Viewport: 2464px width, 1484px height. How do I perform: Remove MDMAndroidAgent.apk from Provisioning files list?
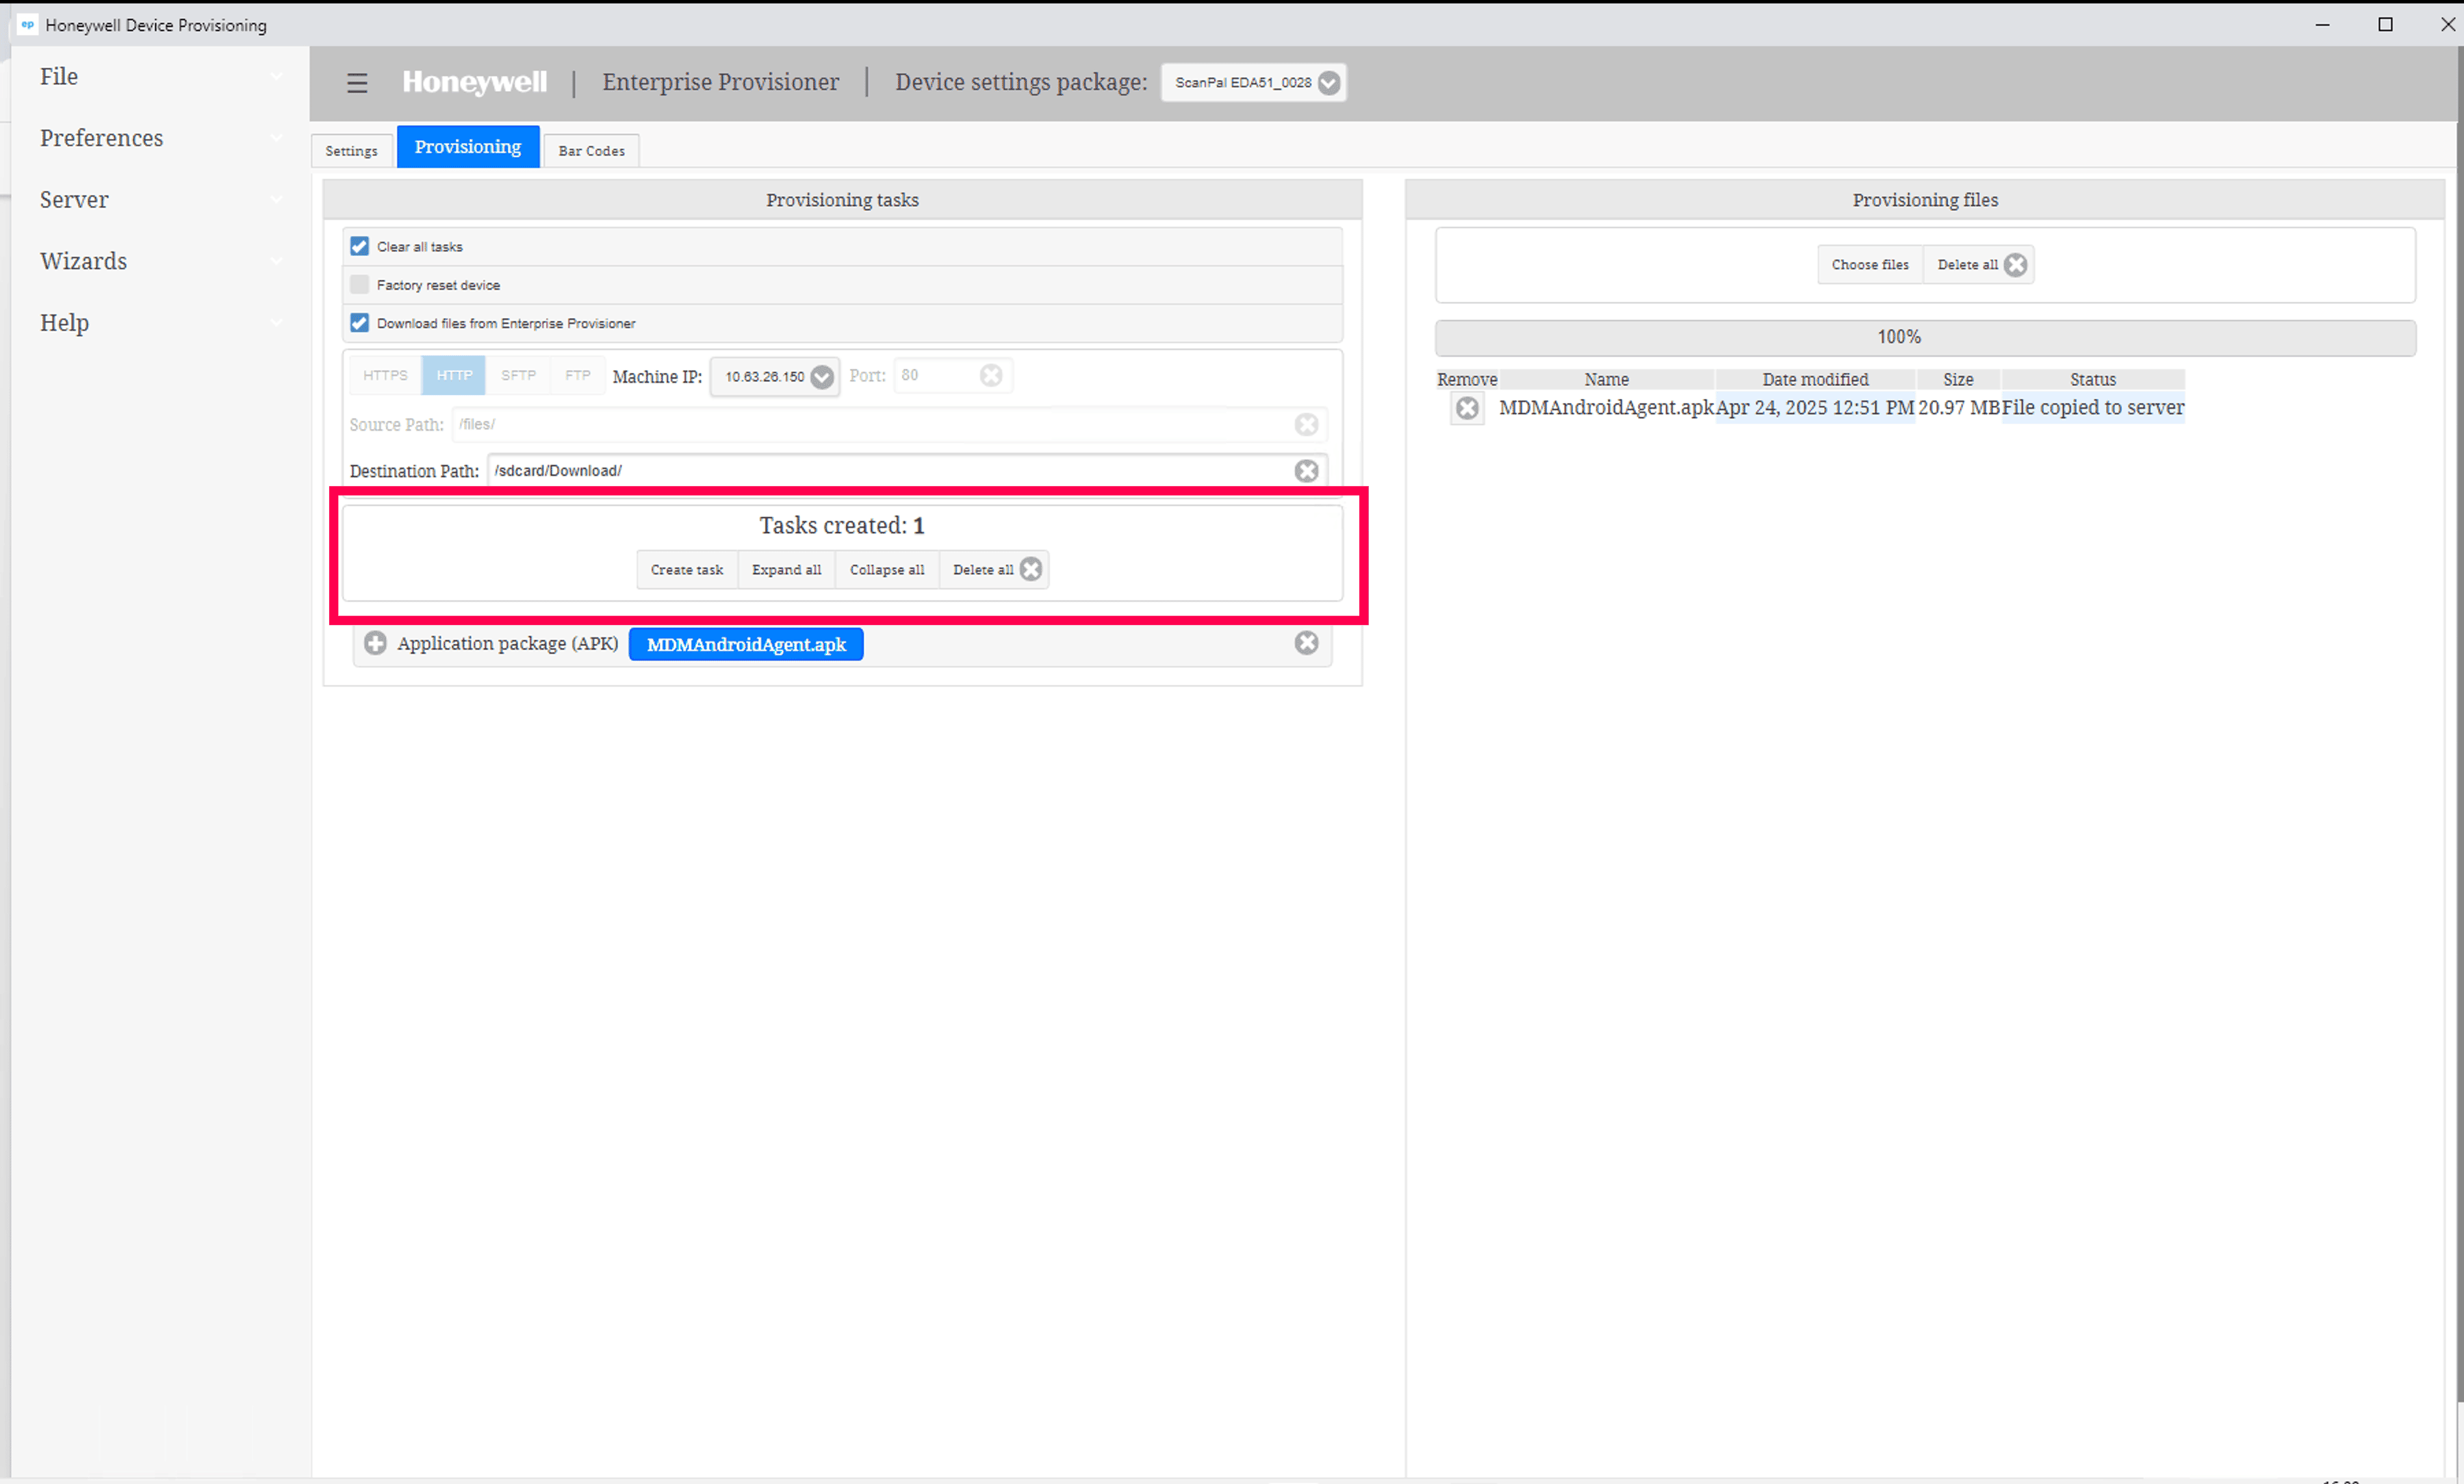coord(1466,408)
